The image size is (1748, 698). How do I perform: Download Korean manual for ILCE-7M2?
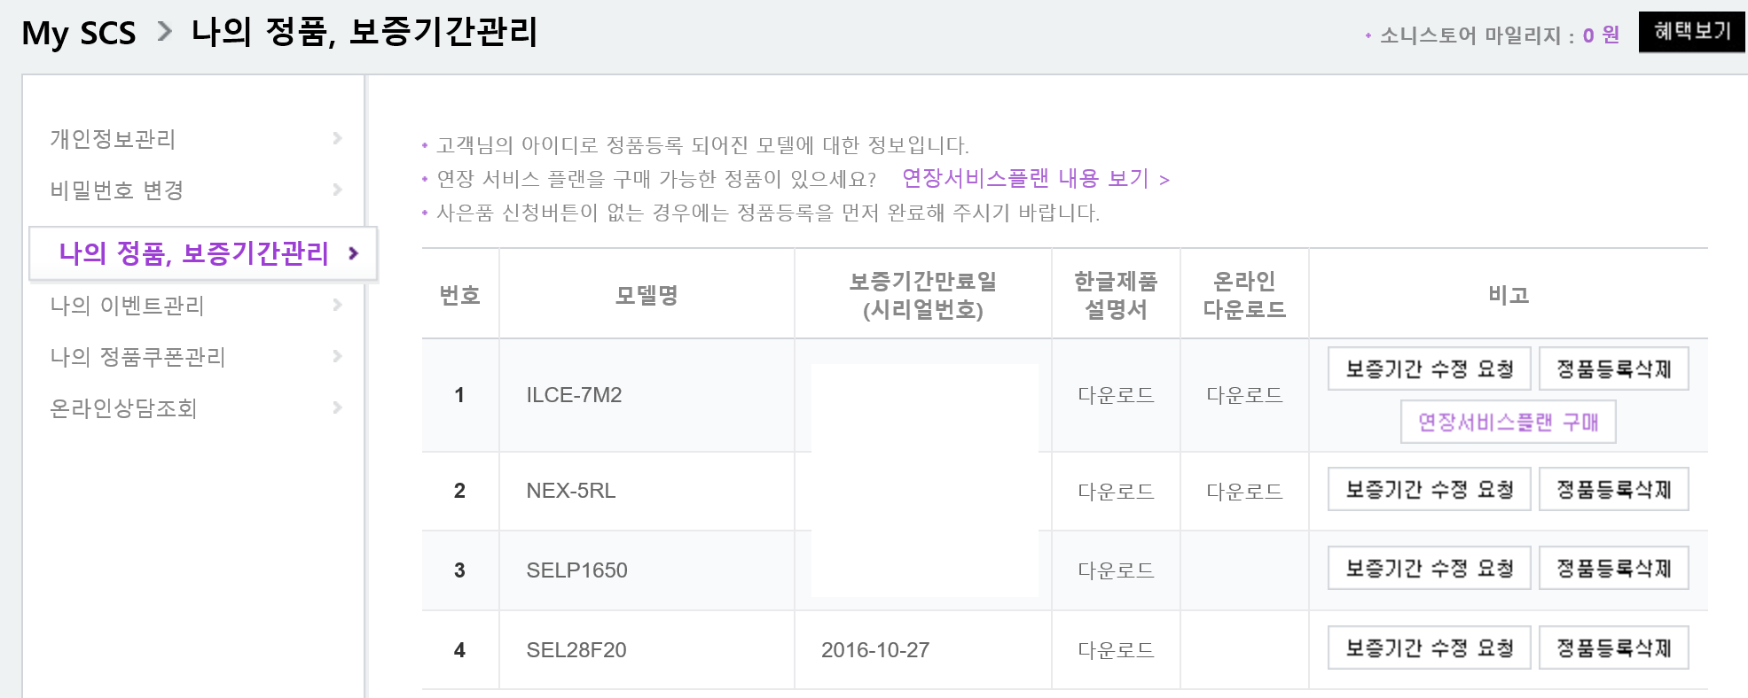[1116, 395]
